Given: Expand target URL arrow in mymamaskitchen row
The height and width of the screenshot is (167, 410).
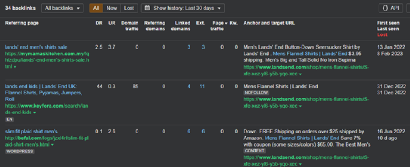Looking at the screenshot, I should click(x=301, y=74).
